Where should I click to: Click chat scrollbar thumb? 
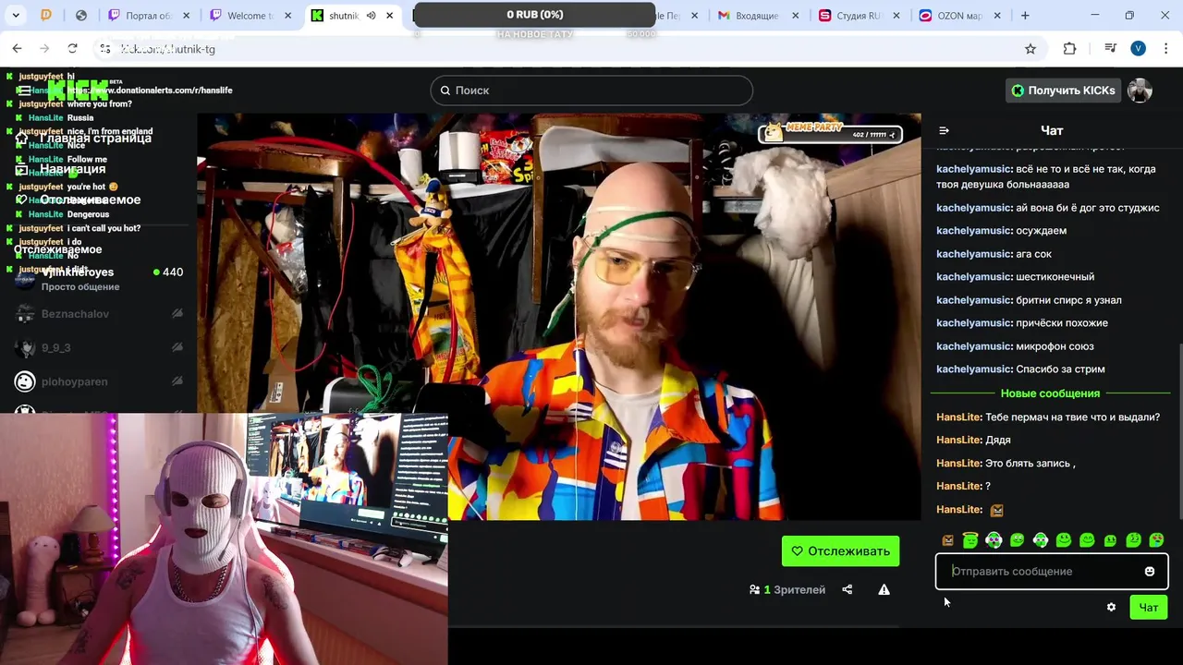pyautogui.click(x=1179, y=432)
